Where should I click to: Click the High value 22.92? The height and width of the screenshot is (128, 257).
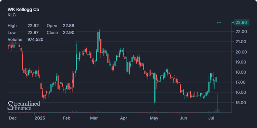(x=33, y=26)
